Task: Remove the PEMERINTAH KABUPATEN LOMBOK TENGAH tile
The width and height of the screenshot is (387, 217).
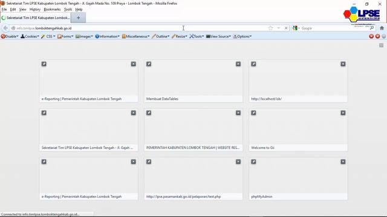Action: pos(238,113)
